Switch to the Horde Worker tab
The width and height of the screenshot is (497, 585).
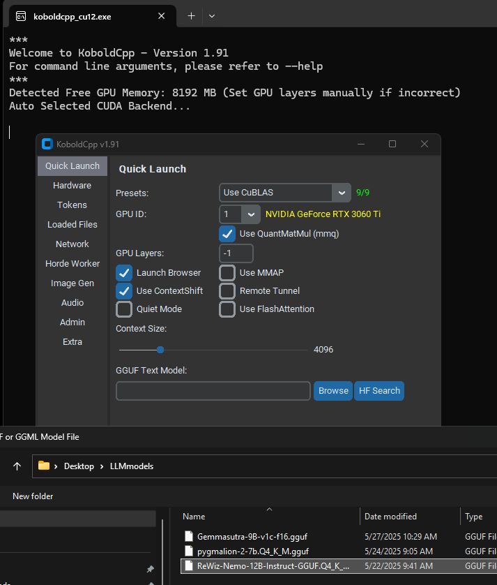(72, 264)
